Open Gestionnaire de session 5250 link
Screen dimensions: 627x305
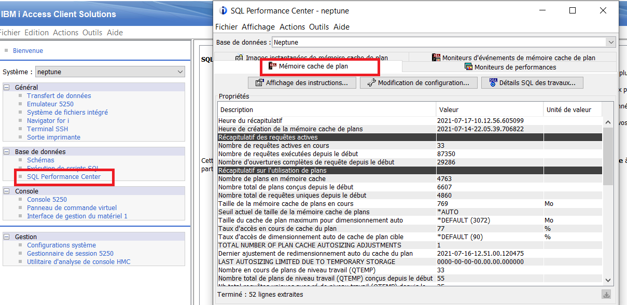click(x=70, y=253)
